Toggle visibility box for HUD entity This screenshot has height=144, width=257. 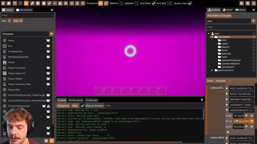tap(254, 40)
